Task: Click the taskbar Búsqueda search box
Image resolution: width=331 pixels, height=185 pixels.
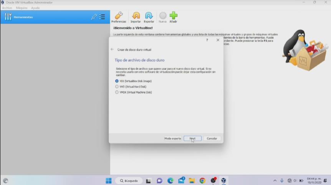Action: pyautogui.click(x=129, y=181)
